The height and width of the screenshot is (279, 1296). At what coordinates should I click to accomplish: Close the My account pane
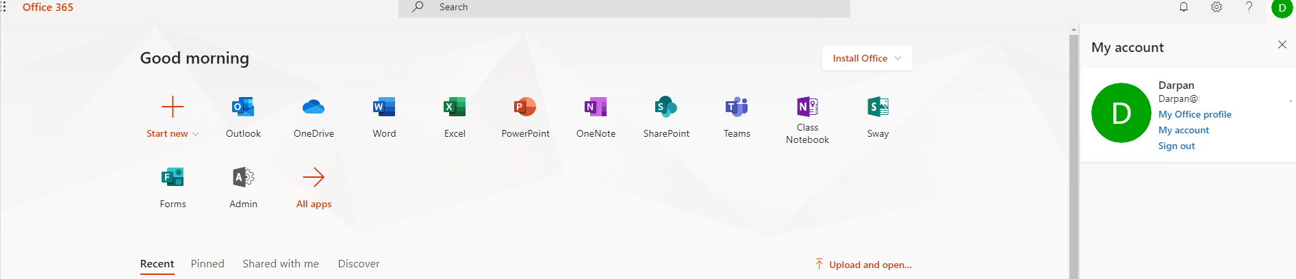(1282, 44)
